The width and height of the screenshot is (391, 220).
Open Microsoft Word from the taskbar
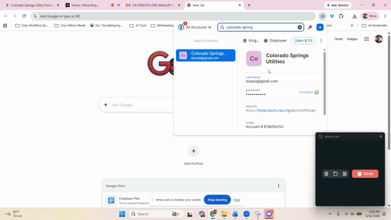tap(235, 214)
